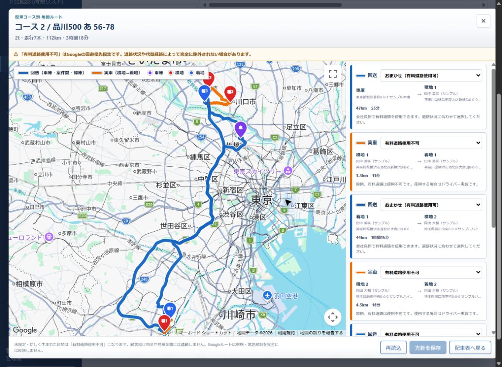Click the Puroland purple attraction icon
This screenshot has height=367, width=502.
point(49,237)
